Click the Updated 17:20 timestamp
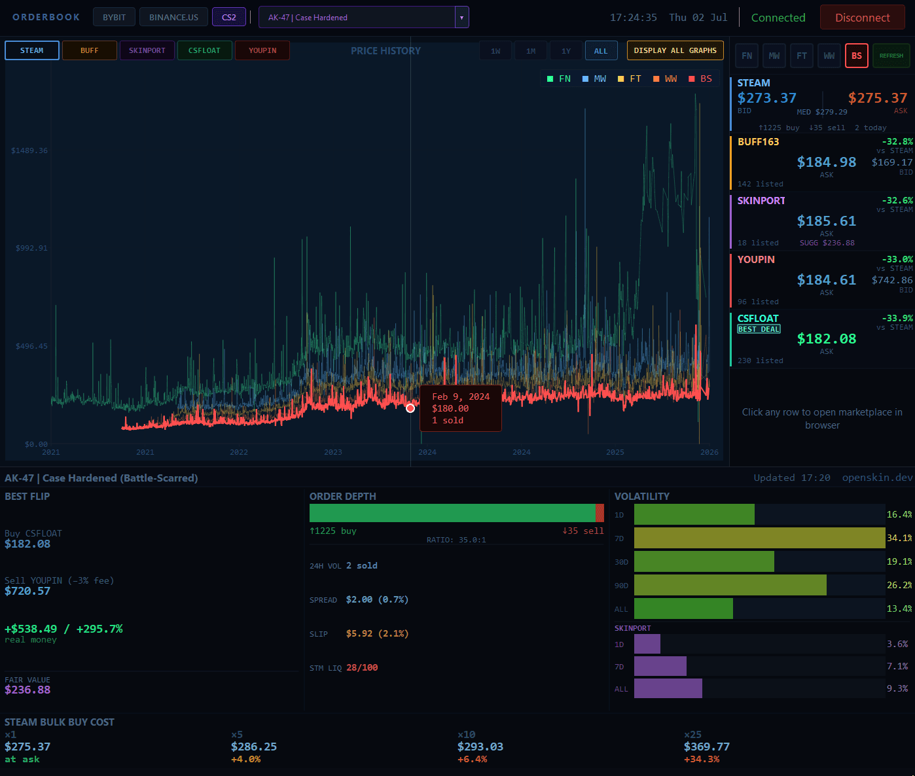 click(x=792, y=478)
